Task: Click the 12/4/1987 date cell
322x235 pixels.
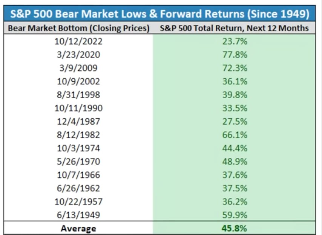Action: [78, 122]
